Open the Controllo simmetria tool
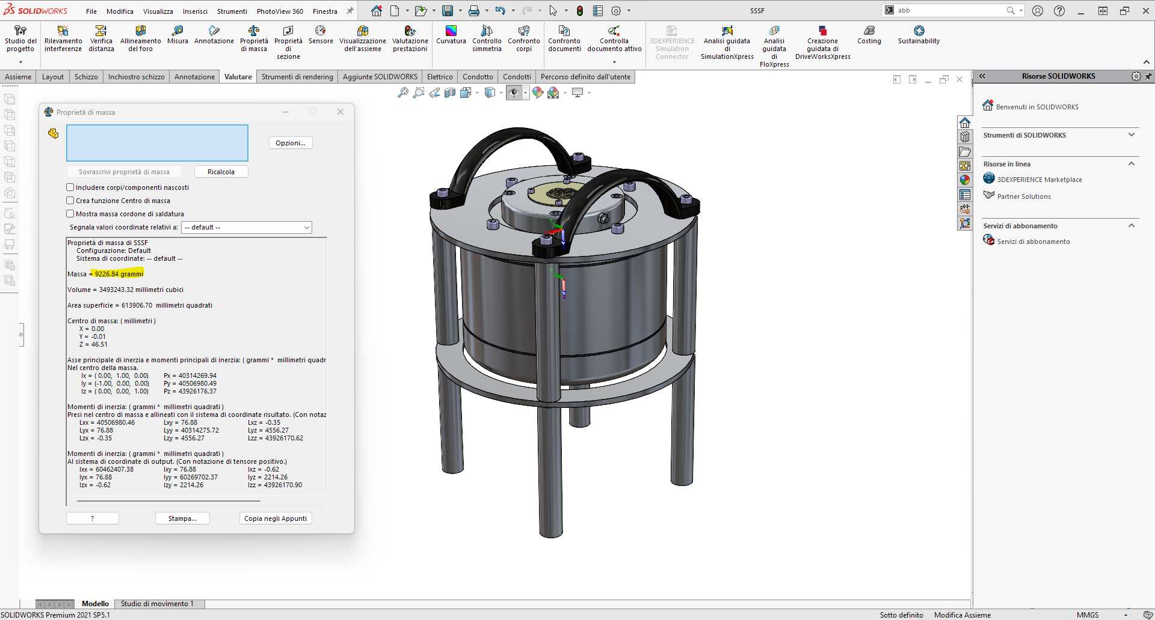Image resolution: width=1155 pixels, height=620 pixels. point(487,38)
